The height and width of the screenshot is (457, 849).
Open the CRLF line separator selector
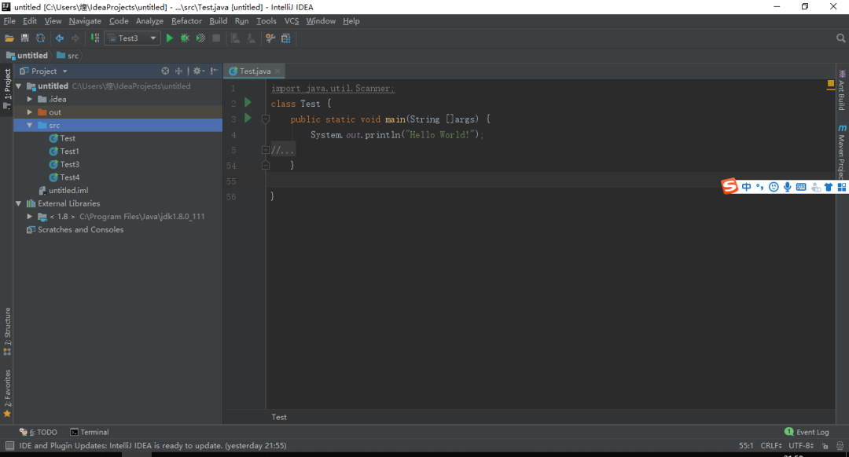click(771, 446)
